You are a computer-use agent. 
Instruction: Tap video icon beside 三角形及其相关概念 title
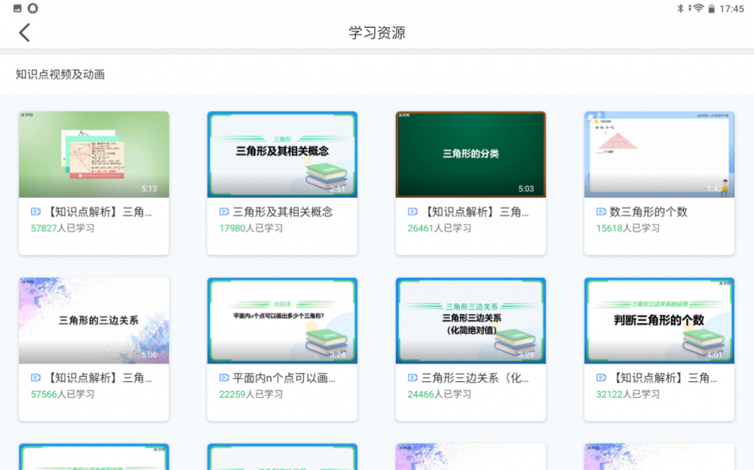pyautogui.click(x=224, y=212)
